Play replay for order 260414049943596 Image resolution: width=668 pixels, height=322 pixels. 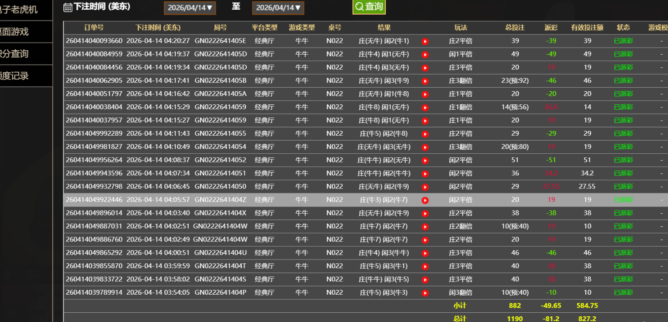coord(425,174)
